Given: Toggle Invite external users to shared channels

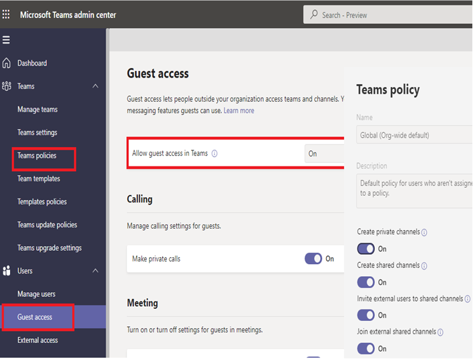Looking at the screenshot, I should point(366,316).
